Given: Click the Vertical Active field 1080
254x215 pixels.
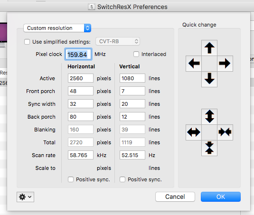Looking at the screenshot, I should point(132,78).
